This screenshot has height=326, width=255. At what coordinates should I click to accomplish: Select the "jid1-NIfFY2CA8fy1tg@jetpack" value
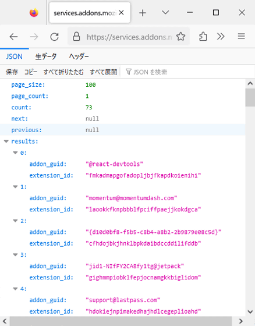pyautogui.click(x=135, y=266)
